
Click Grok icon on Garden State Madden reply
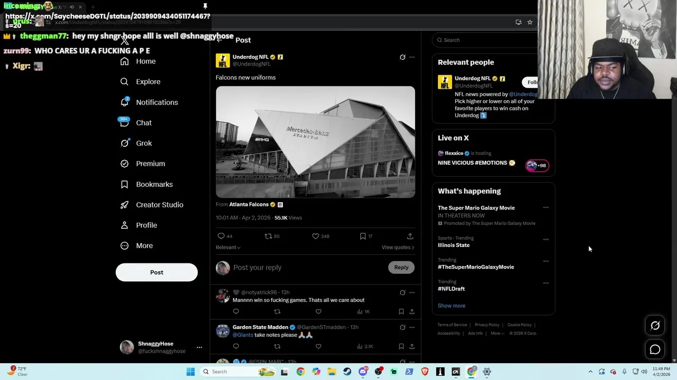pos(402,327)
